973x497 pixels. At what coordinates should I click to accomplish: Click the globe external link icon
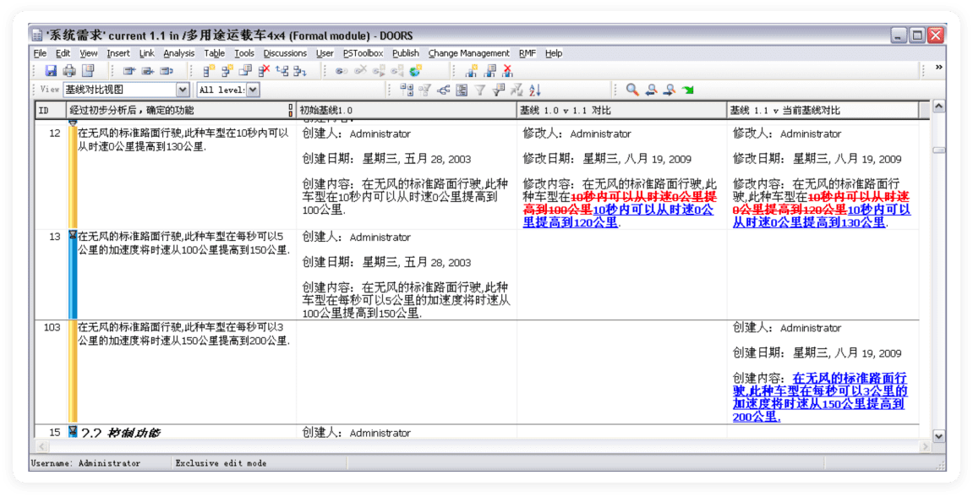416,71
